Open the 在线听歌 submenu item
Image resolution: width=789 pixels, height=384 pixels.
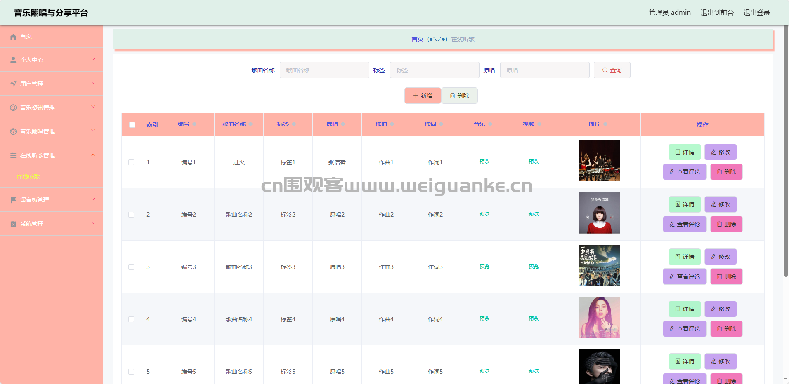pos(28,177)
